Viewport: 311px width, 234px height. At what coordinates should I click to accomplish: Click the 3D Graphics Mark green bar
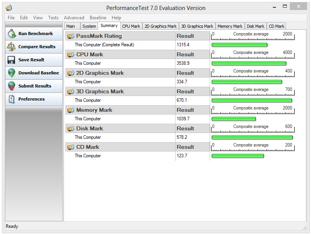click(252, 101)
